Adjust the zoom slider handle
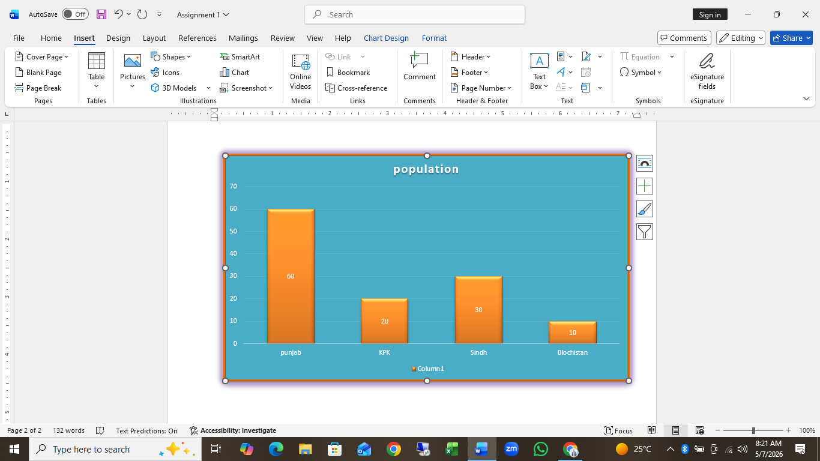 click(753, 430)
